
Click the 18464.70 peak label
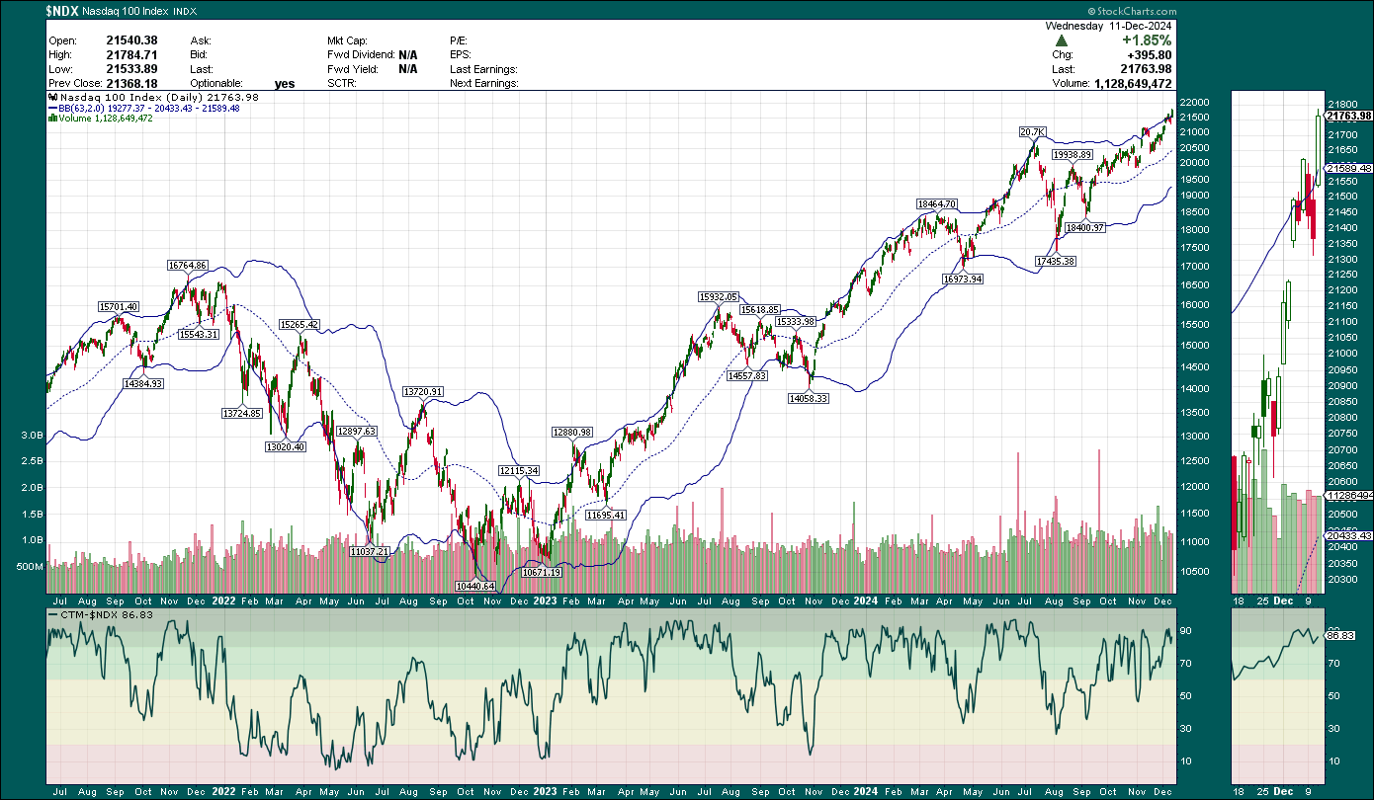coord(937,204)
